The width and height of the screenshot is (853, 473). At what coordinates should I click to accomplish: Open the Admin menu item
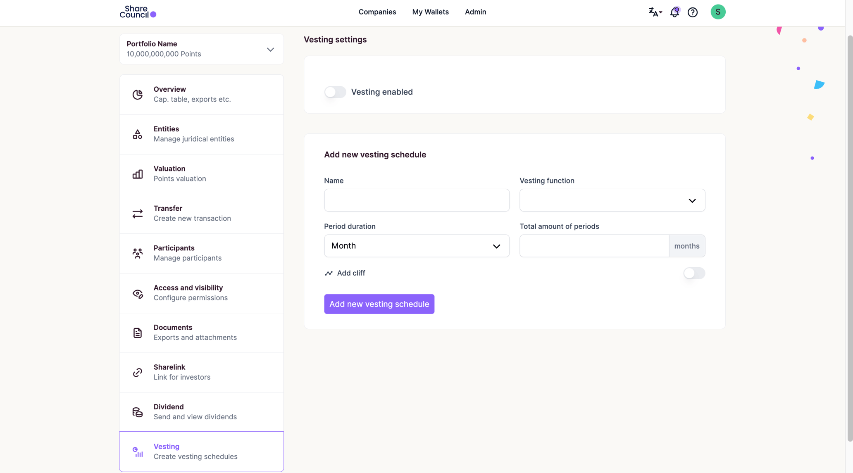[475, 12]
